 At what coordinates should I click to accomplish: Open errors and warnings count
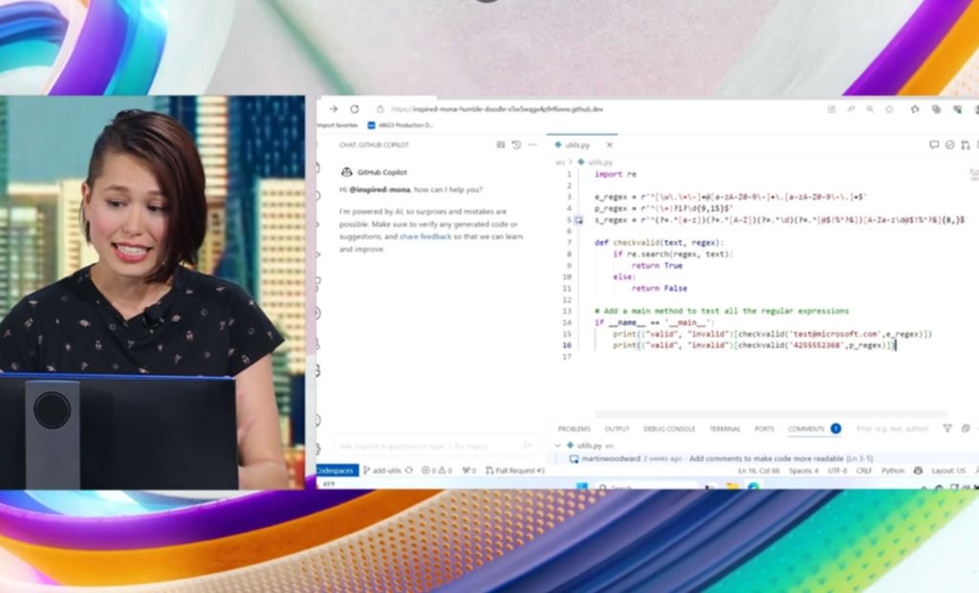436,471
